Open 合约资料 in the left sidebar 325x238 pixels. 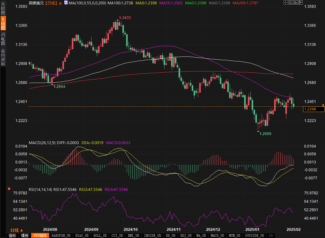tap(3, 57)
